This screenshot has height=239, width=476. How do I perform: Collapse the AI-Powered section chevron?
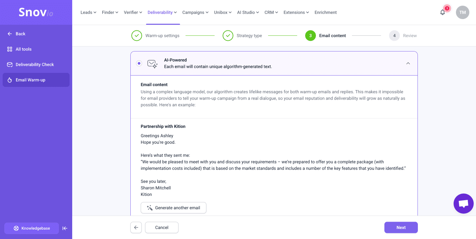pos(408,63)
